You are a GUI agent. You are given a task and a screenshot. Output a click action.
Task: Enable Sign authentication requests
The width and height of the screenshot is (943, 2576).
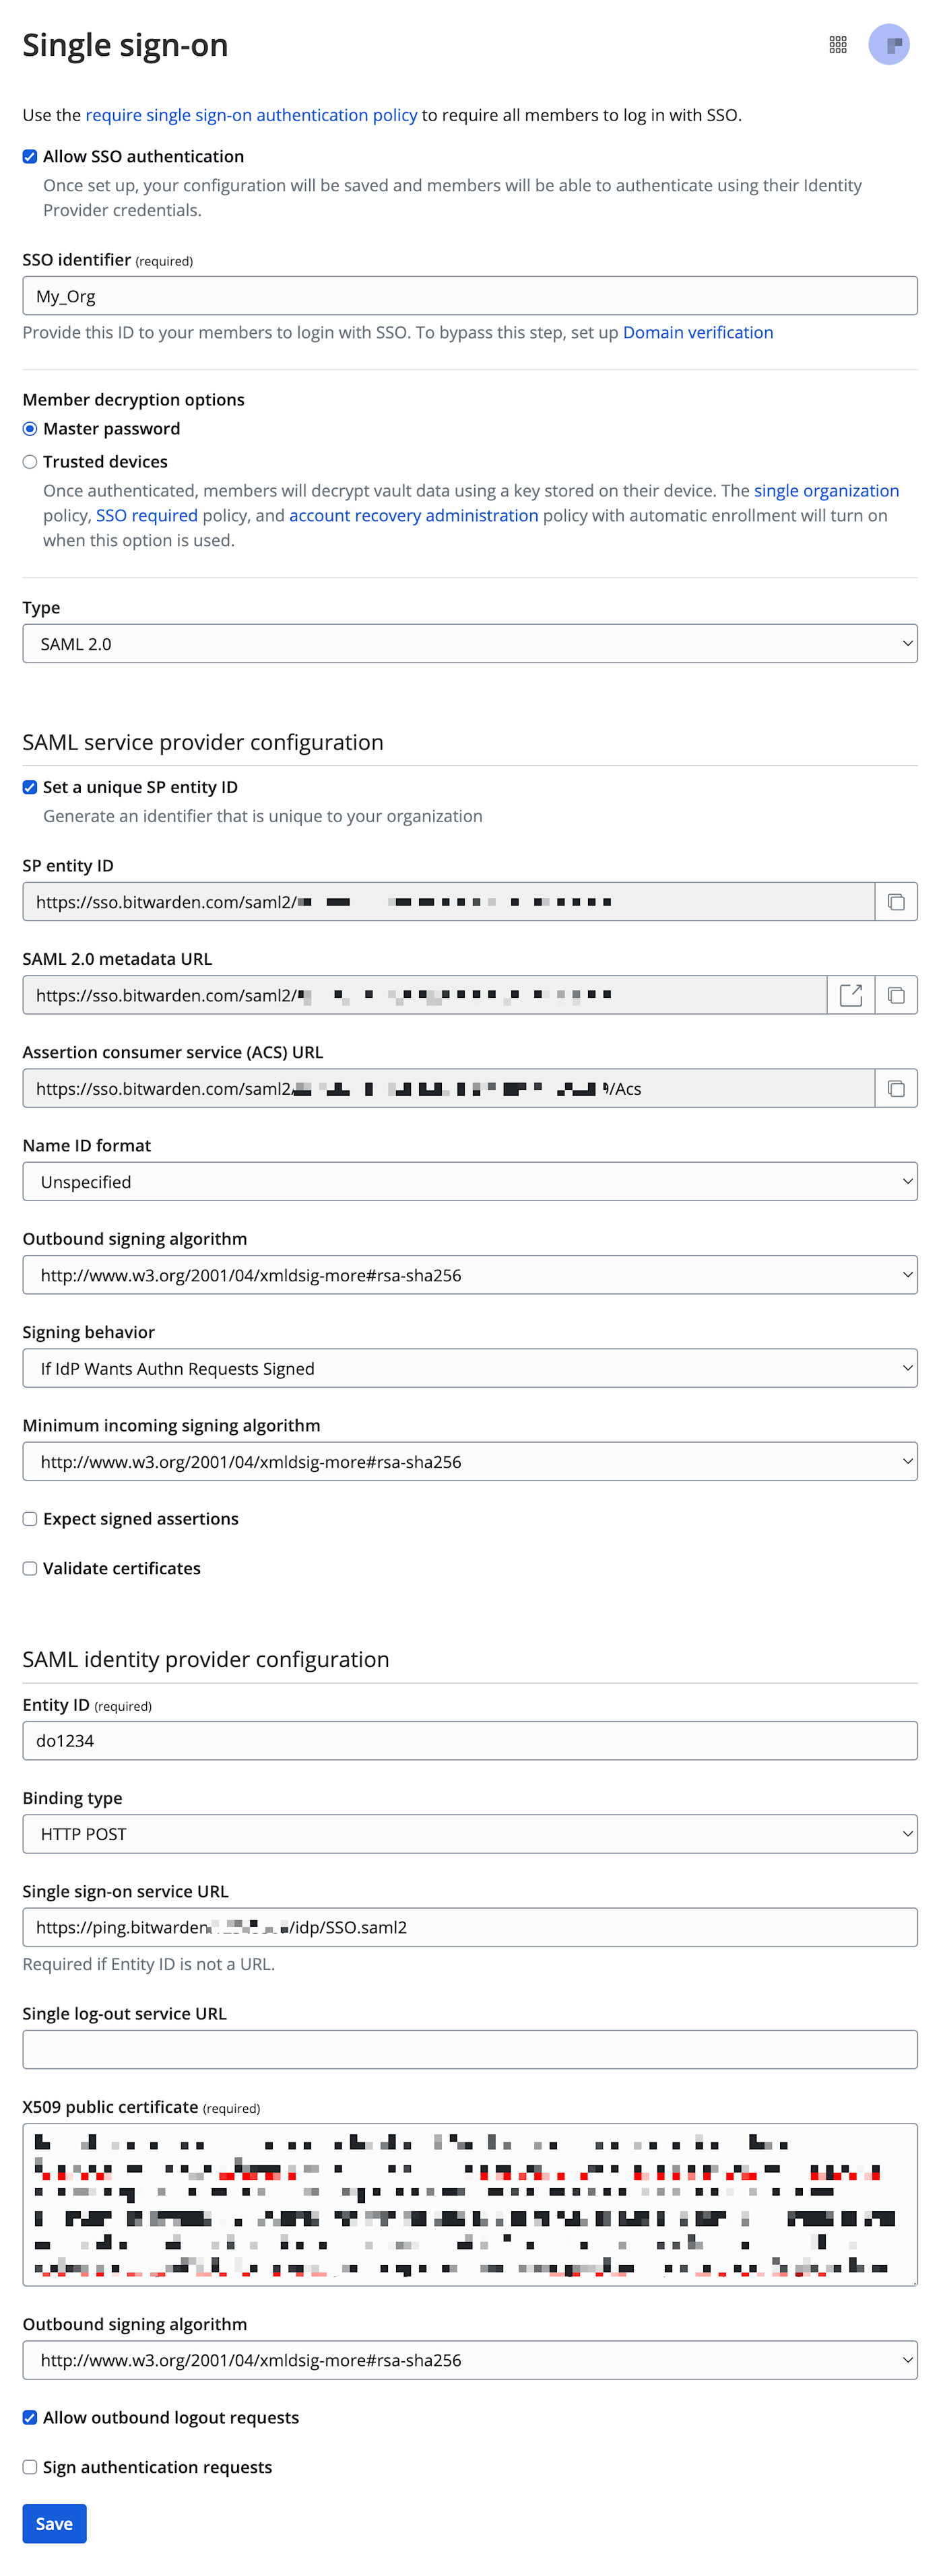[29, 2467]
